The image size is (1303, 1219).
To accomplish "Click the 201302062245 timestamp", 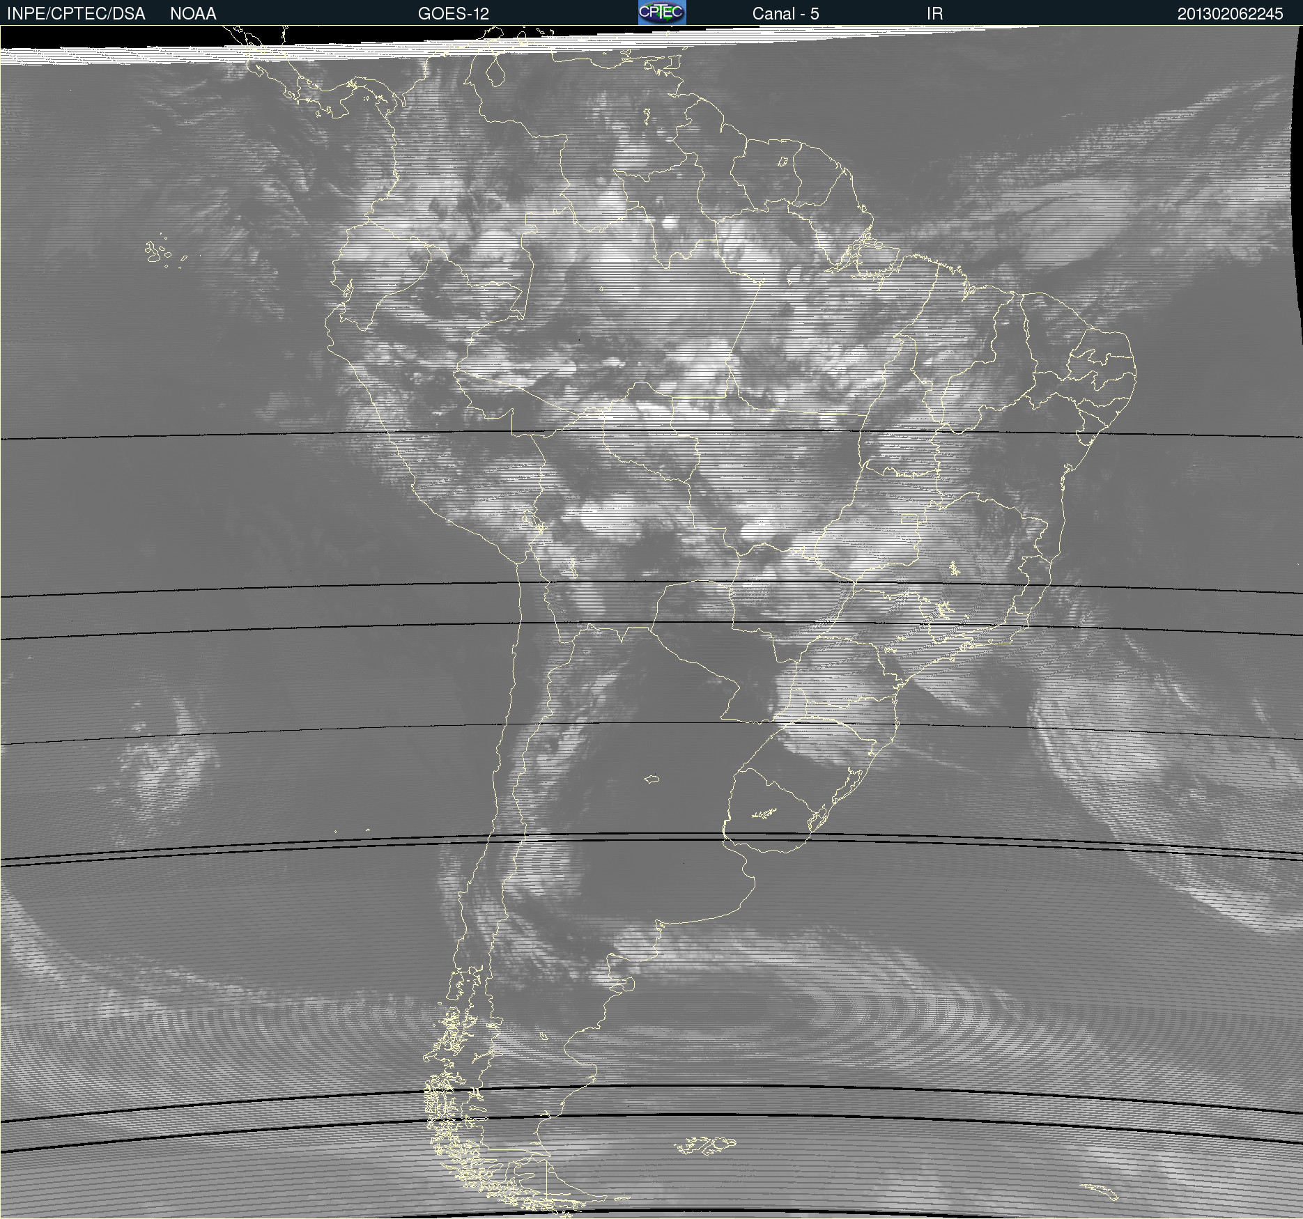I will (1230, 14).
